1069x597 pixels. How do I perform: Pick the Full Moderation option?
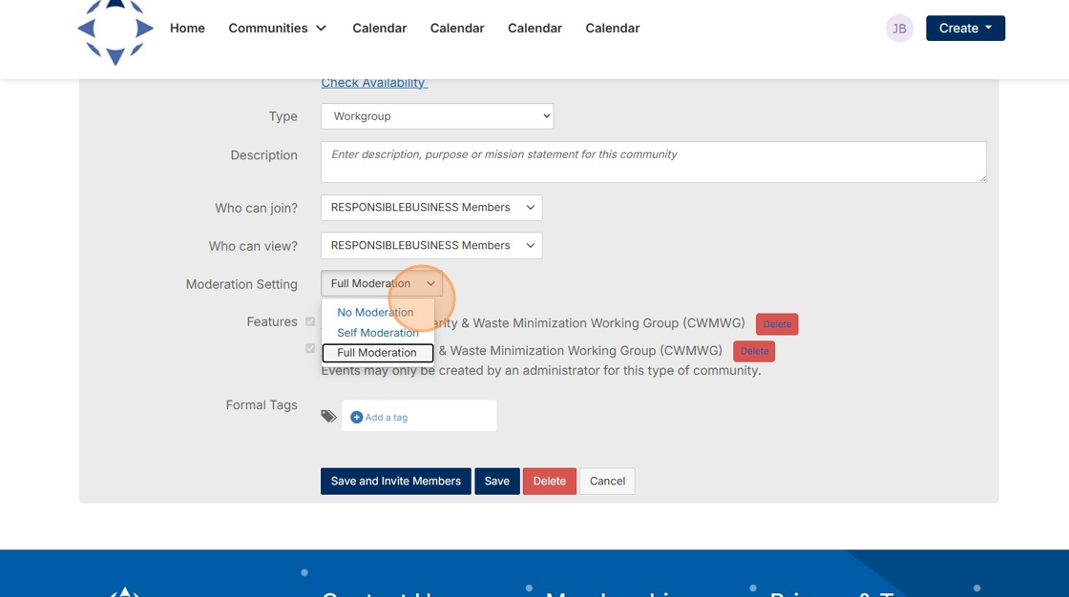click(378, 352)
